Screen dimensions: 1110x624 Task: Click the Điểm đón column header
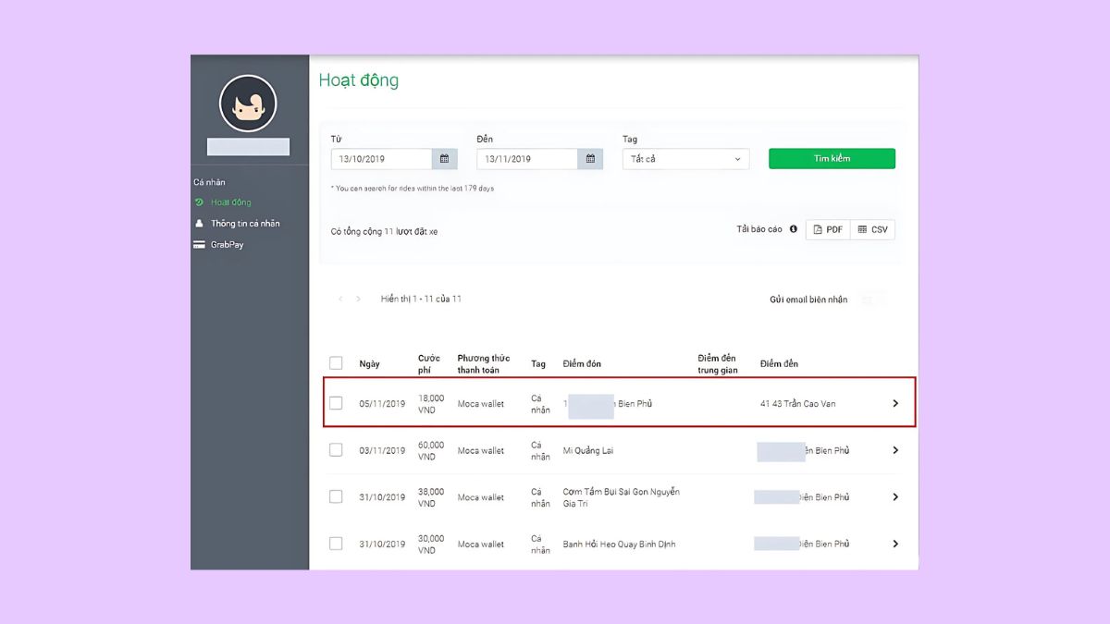pos(582,364)
